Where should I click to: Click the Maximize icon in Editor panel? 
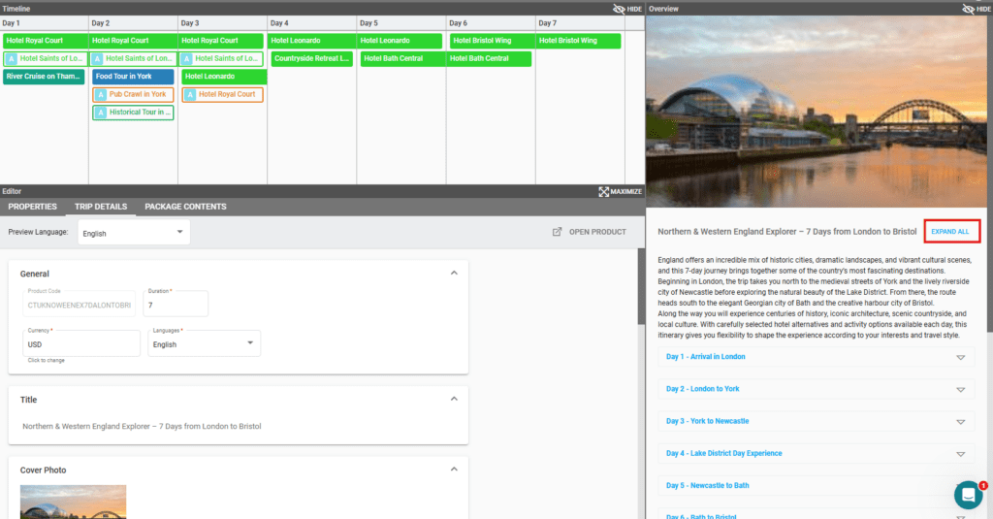pyautogui.click(x=604, y=192)
